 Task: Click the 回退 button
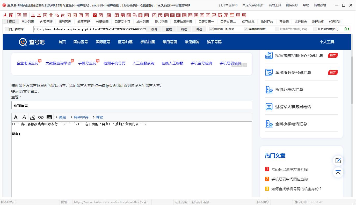pos(199,29)
